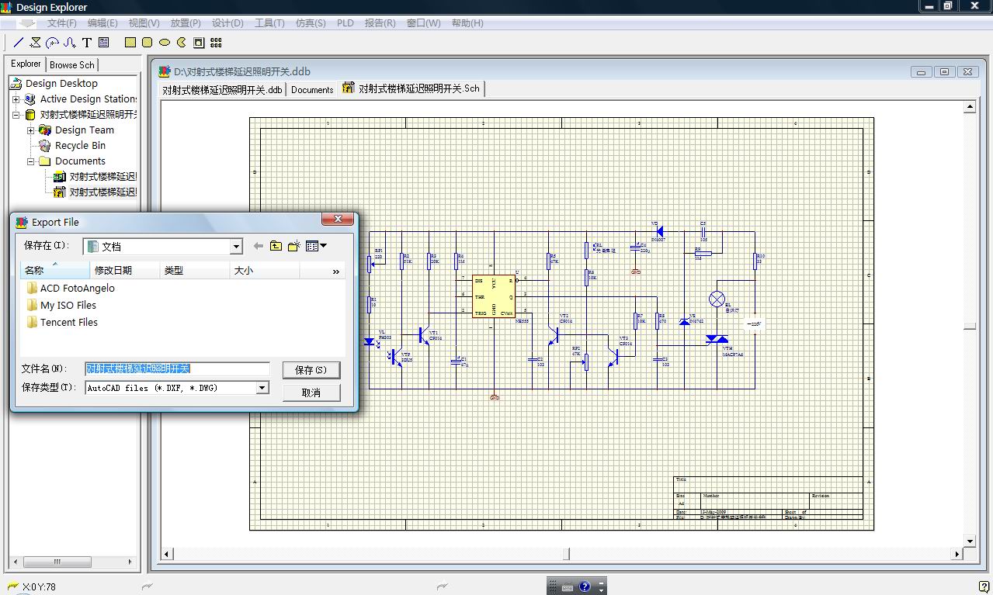Show more columns via the » chevron

(335, 271)
